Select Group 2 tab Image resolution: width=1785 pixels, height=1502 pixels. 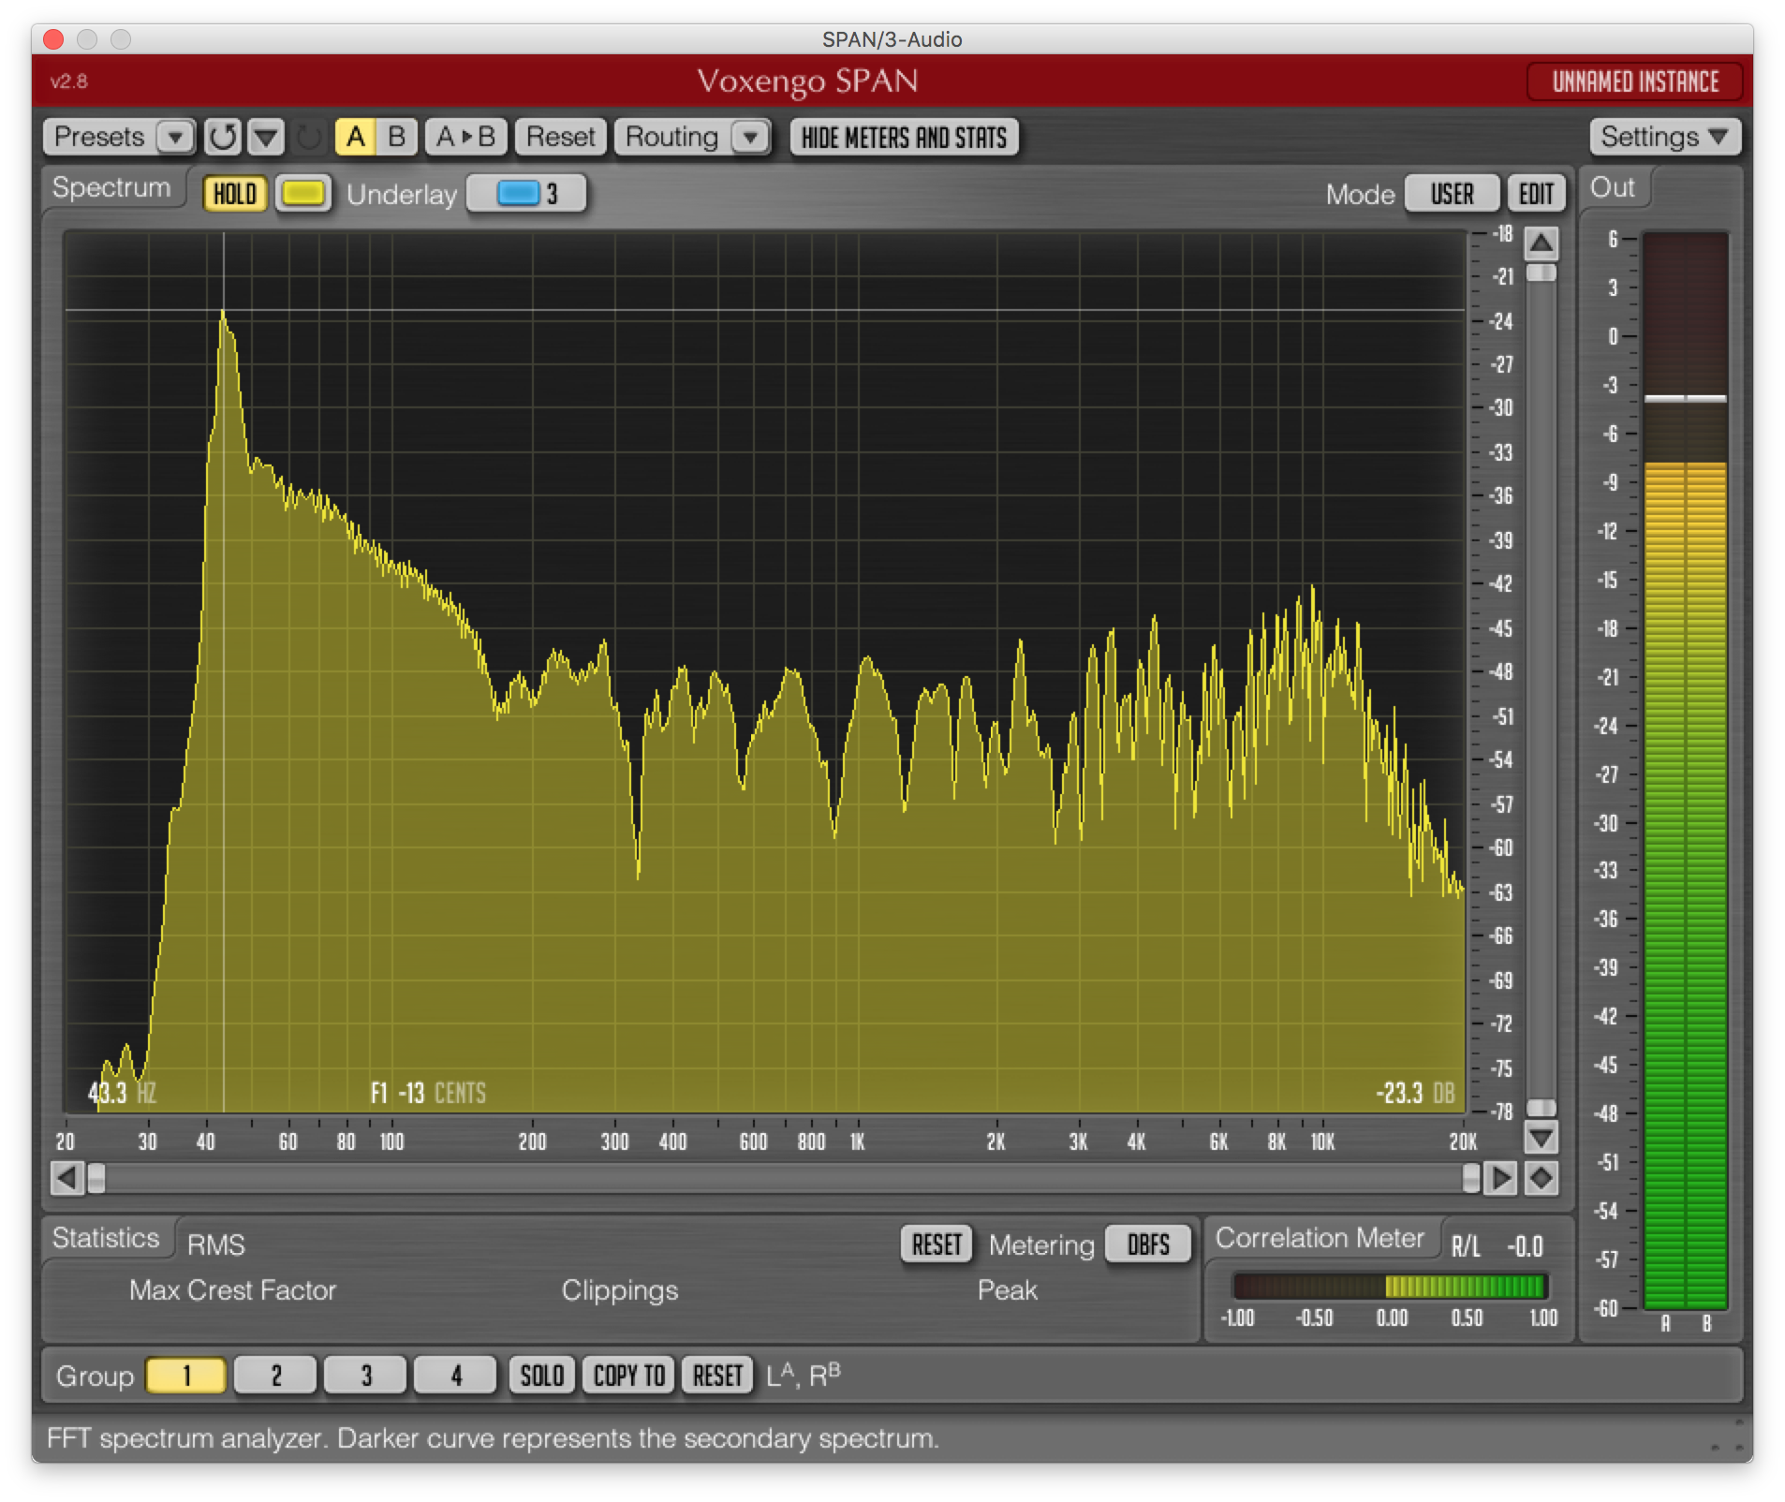(x=275, y=1376)
